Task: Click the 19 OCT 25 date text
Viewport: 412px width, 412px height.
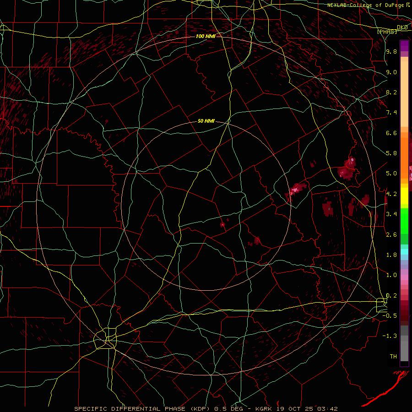Action: point(295,409)
